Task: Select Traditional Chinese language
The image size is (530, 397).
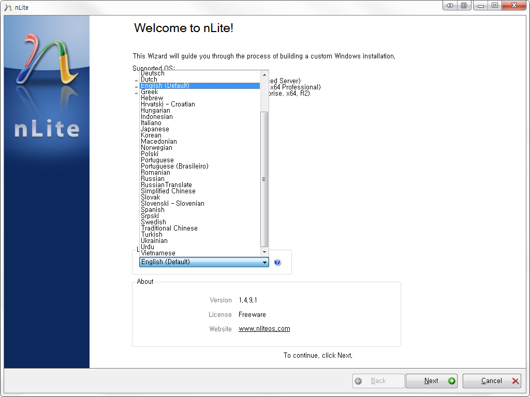Action: (200, 228)
